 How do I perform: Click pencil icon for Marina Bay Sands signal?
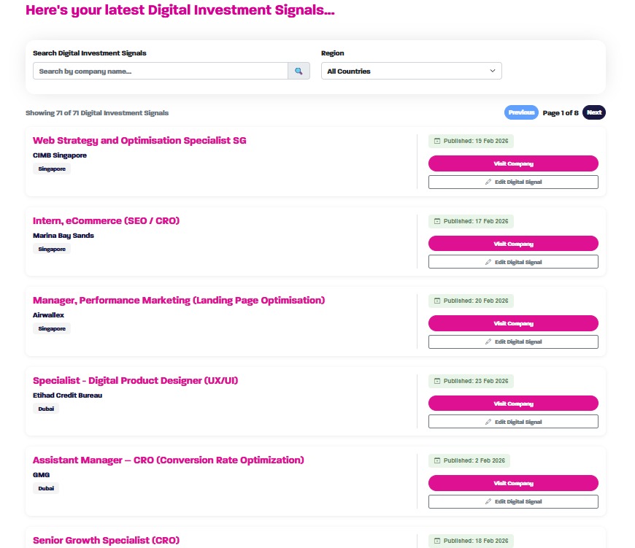pyautogui.click(x=488, y=262)
